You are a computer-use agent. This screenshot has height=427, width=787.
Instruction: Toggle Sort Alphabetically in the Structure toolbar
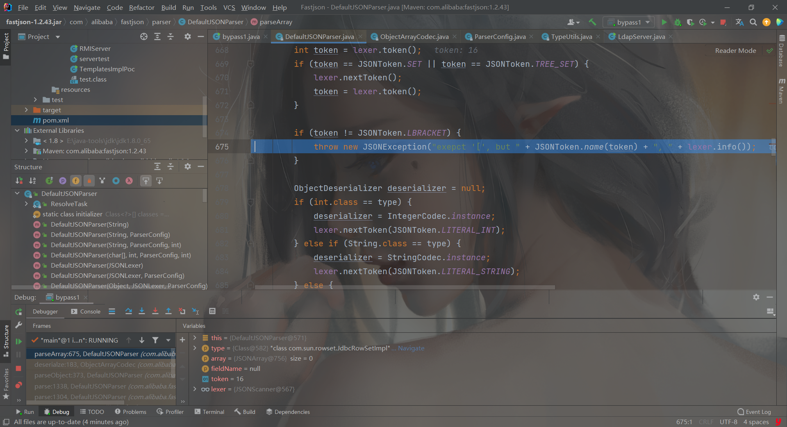[32, 181]
